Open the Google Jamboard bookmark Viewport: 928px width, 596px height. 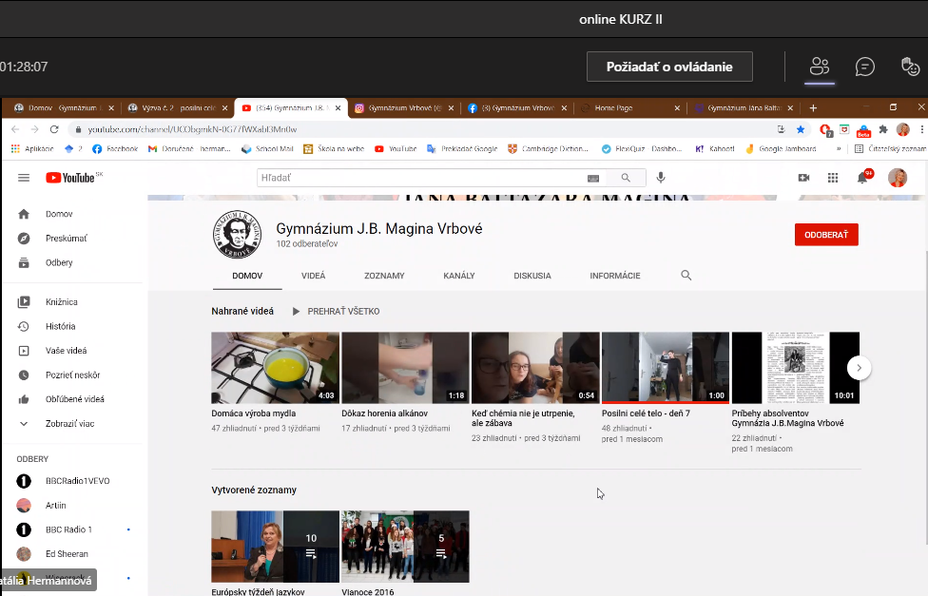click(780, 148)
